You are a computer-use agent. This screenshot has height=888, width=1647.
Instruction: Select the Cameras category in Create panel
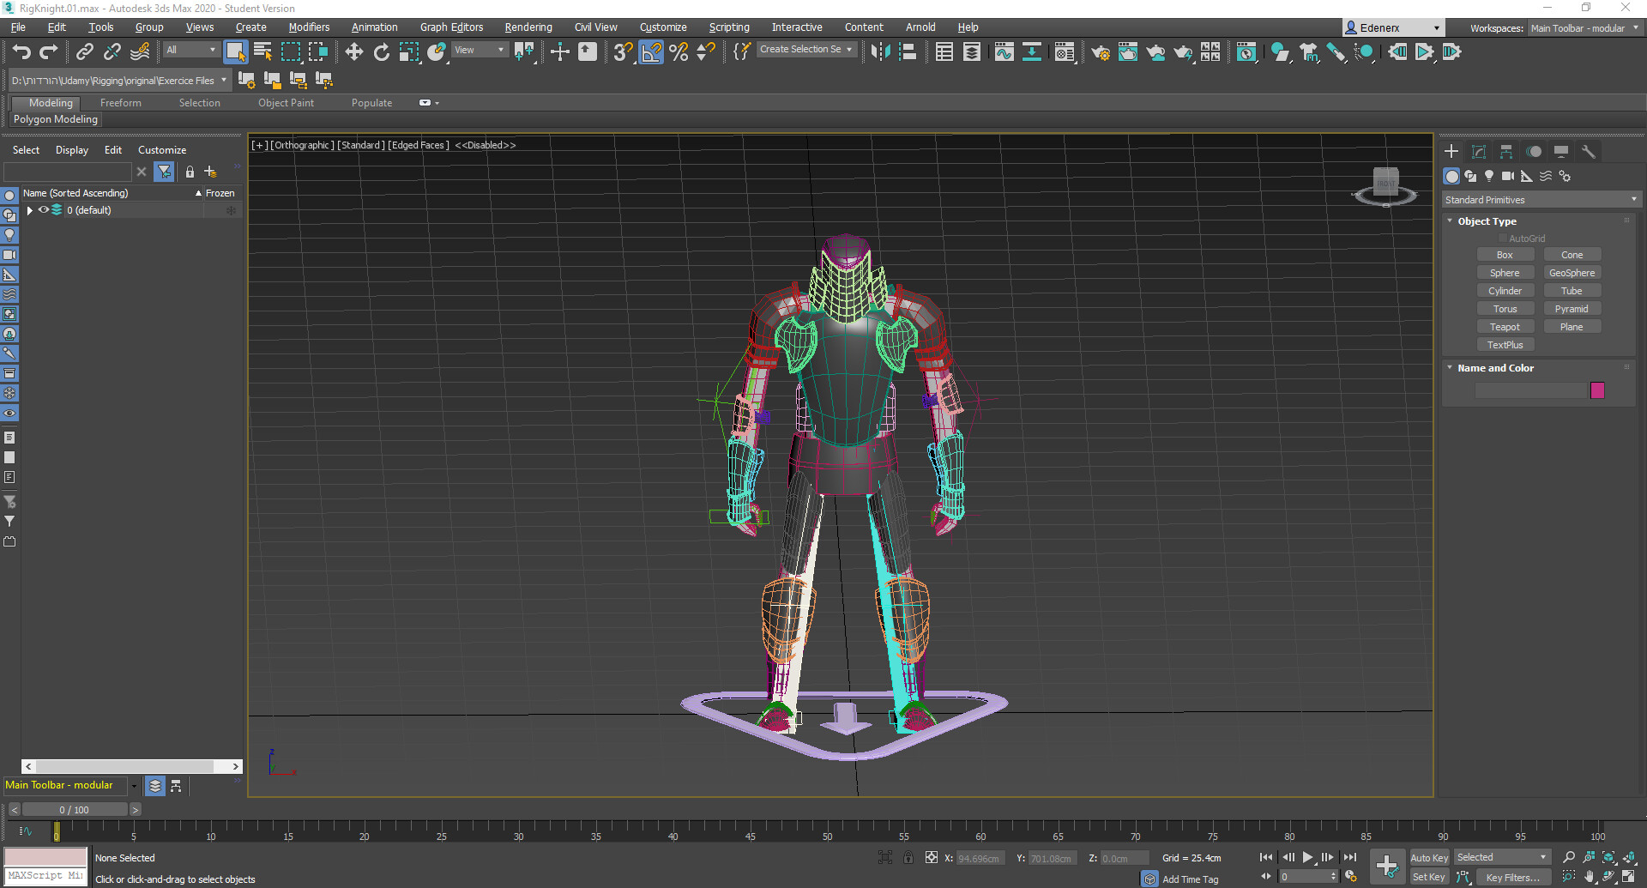tap(1508, 176)
